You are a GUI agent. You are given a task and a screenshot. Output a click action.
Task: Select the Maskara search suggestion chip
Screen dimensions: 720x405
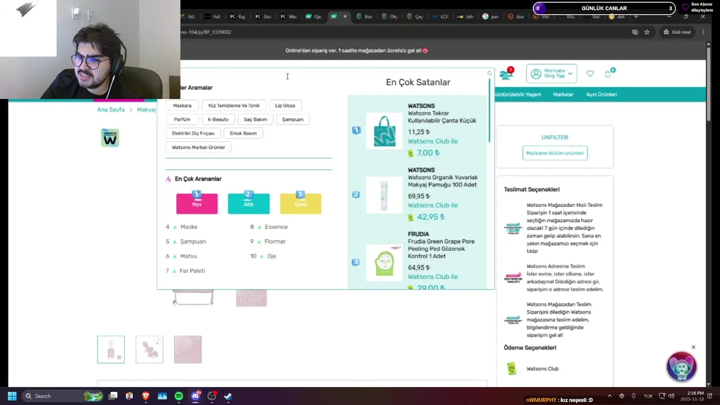182,105
